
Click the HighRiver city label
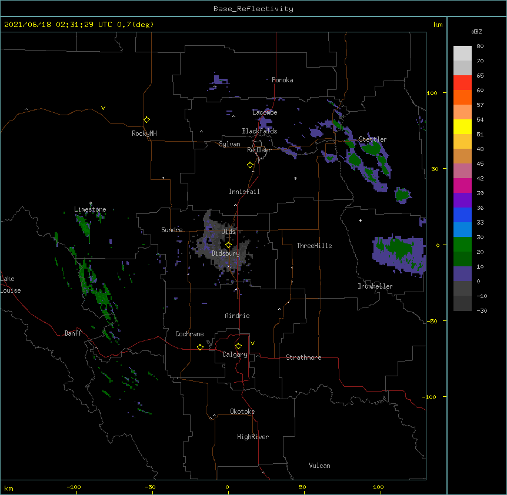[253, 437]
